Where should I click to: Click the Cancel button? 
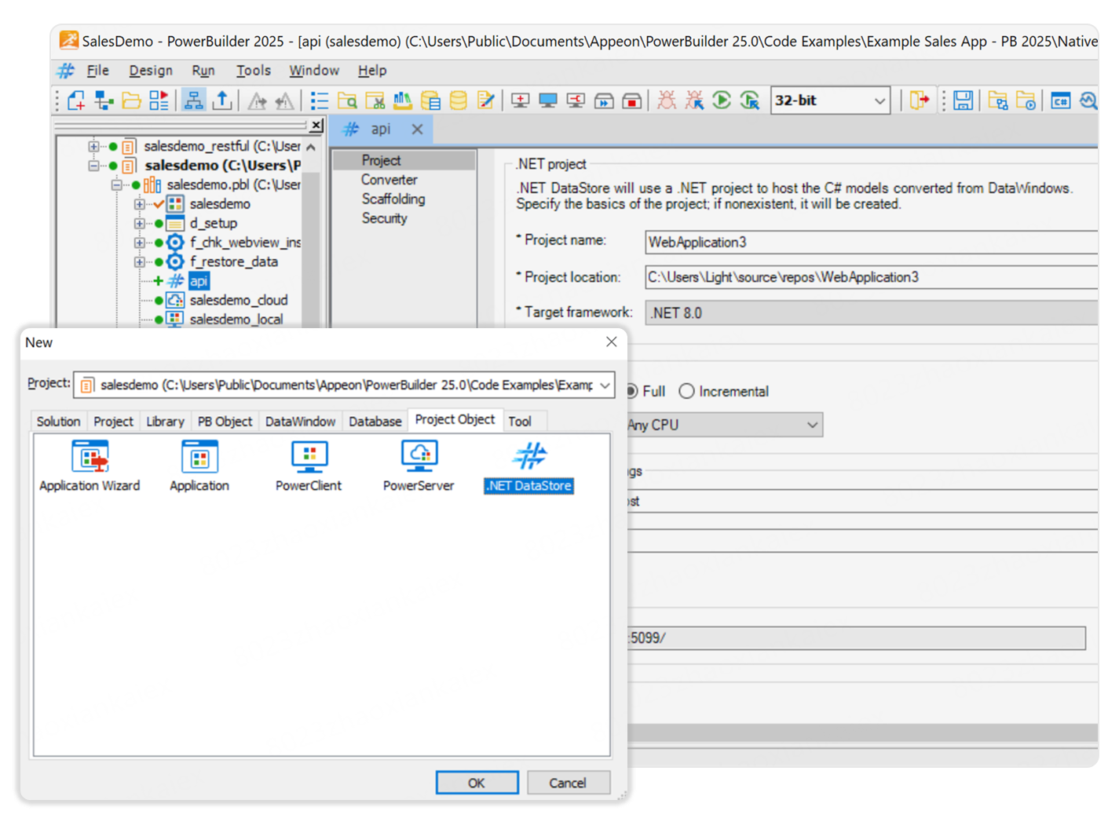[x=568, y=783]
